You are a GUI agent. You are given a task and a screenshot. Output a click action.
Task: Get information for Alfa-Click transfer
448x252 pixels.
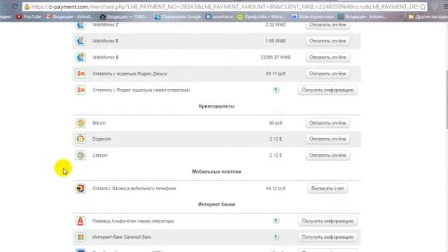[328, 221]
